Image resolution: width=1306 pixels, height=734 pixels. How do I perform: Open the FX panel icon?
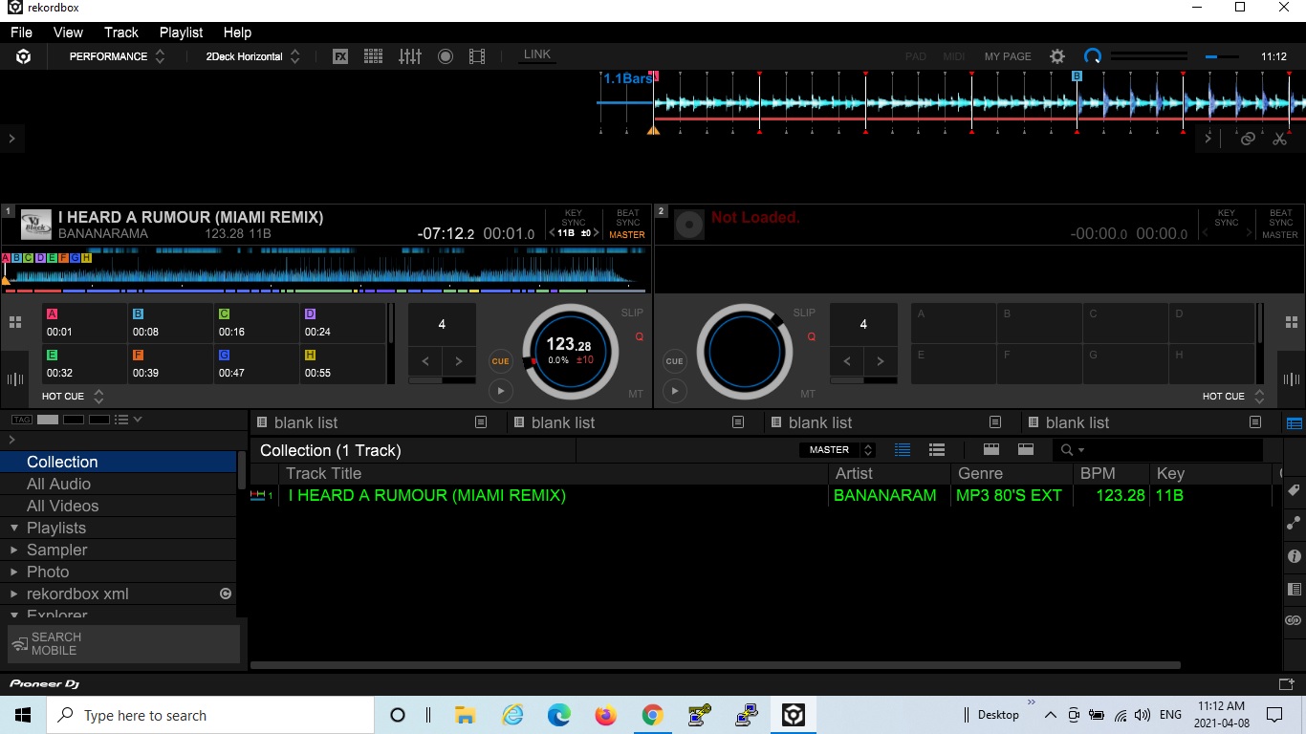pyautogui.click(x=340, y=56)
